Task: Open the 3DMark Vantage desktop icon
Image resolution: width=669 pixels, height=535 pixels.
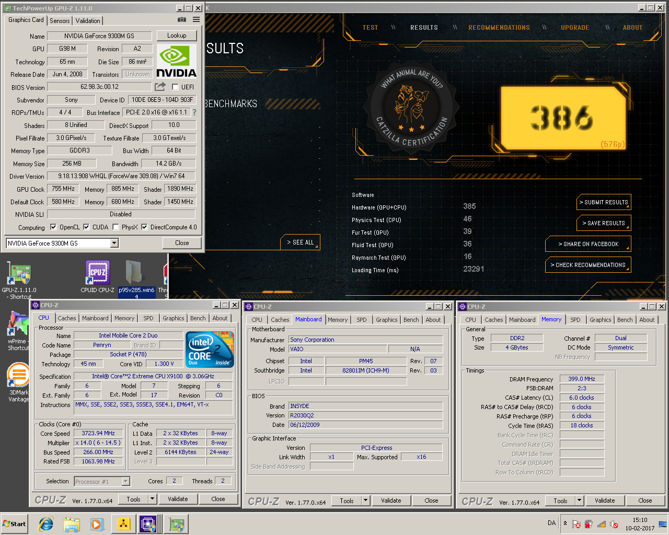Action: tap(18, 383)
